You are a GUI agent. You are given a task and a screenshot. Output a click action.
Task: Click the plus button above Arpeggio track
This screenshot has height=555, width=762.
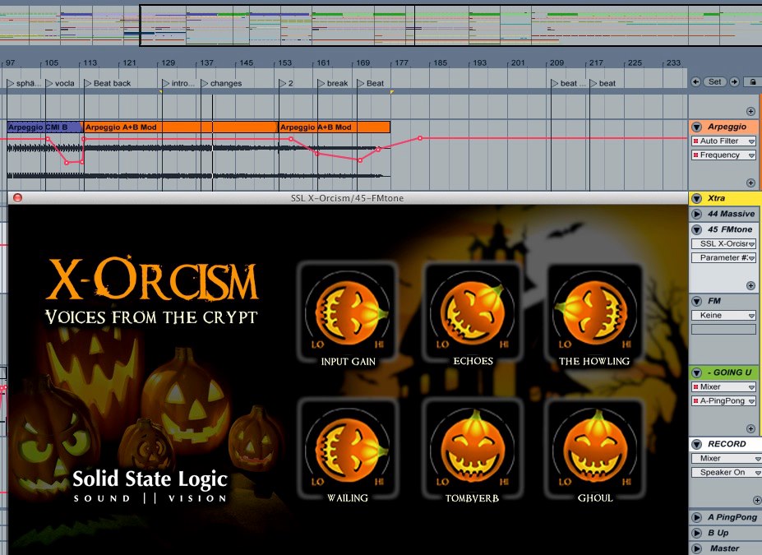(750, 111)
